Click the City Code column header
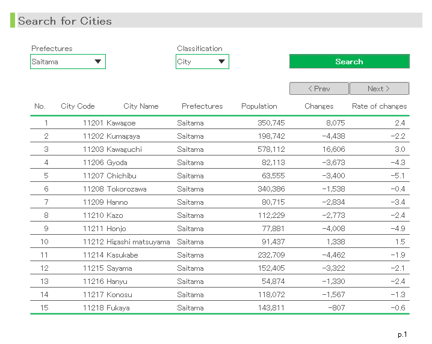 (x=78, y=106)
